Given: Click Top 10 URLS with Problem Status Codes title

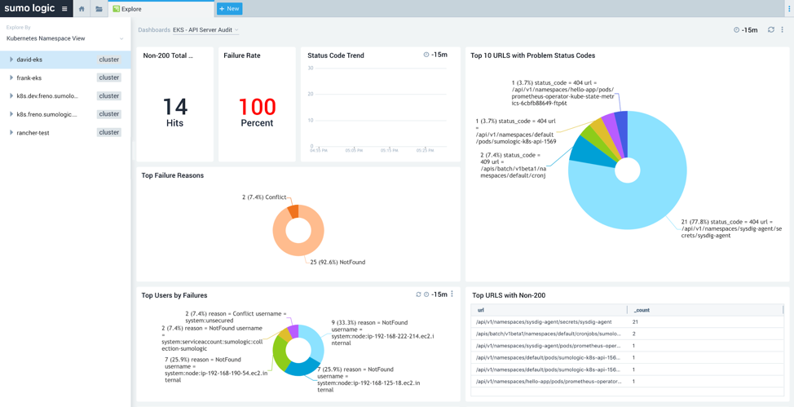Looking at the screenshot, I should pos(532,55).
